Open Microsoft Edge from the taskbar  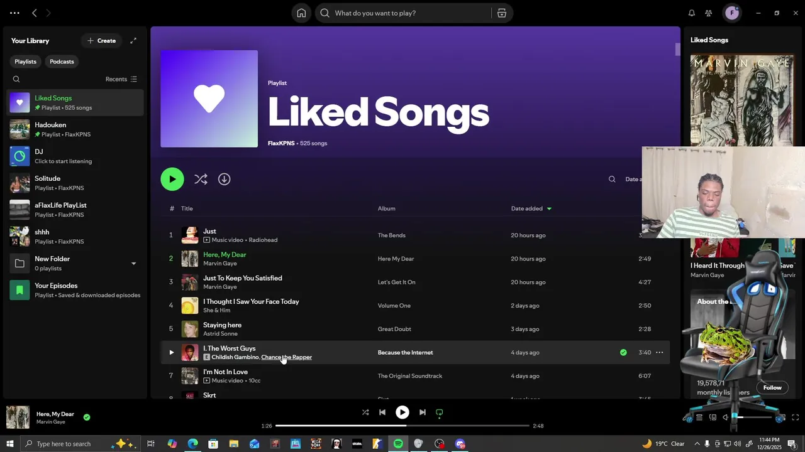(192, 444)
